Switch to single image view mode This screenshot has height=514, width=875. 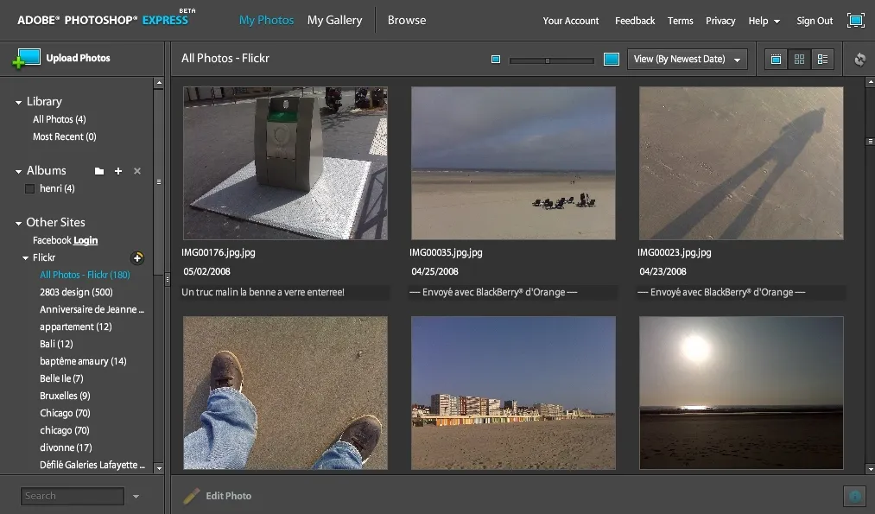pyautogui.click(x=776, y=59)
